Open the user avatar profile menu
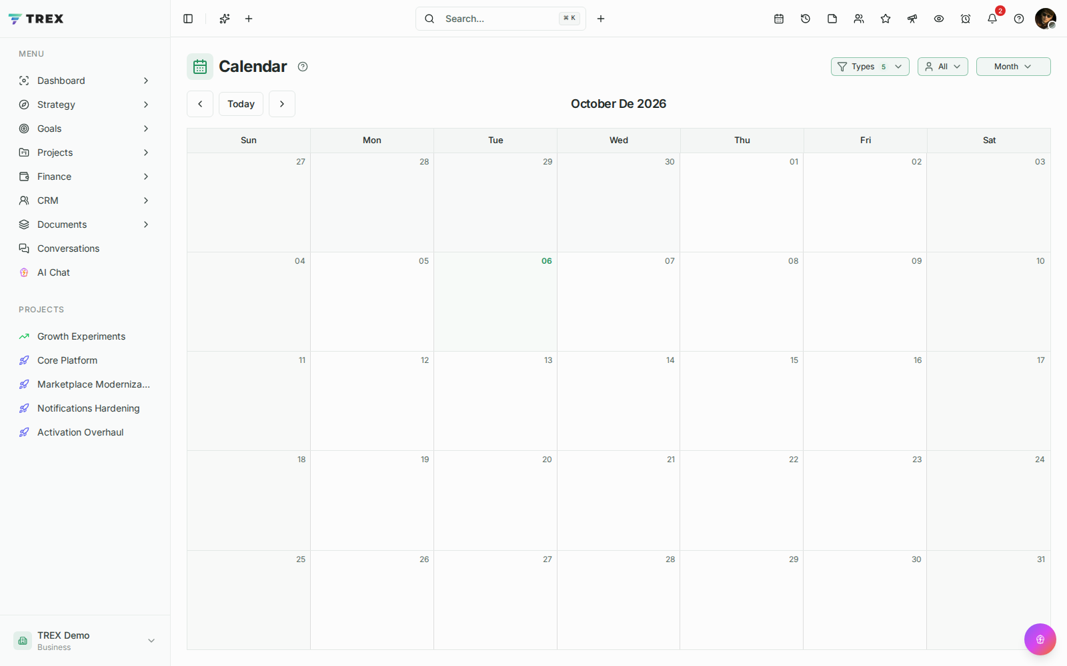The image size is (1067, 666). [x=1046, y=19]
